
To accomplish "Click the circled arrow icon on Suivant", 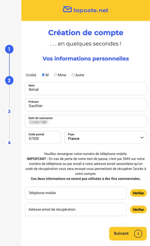I will pyautogui.click(x=138, y=234).
